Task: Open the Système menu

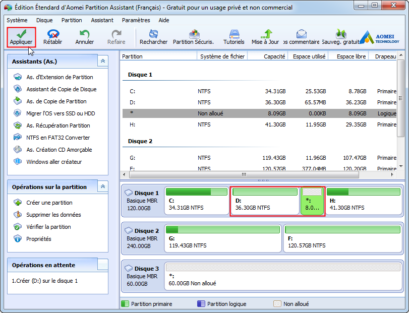Action: tap(17, 20)
